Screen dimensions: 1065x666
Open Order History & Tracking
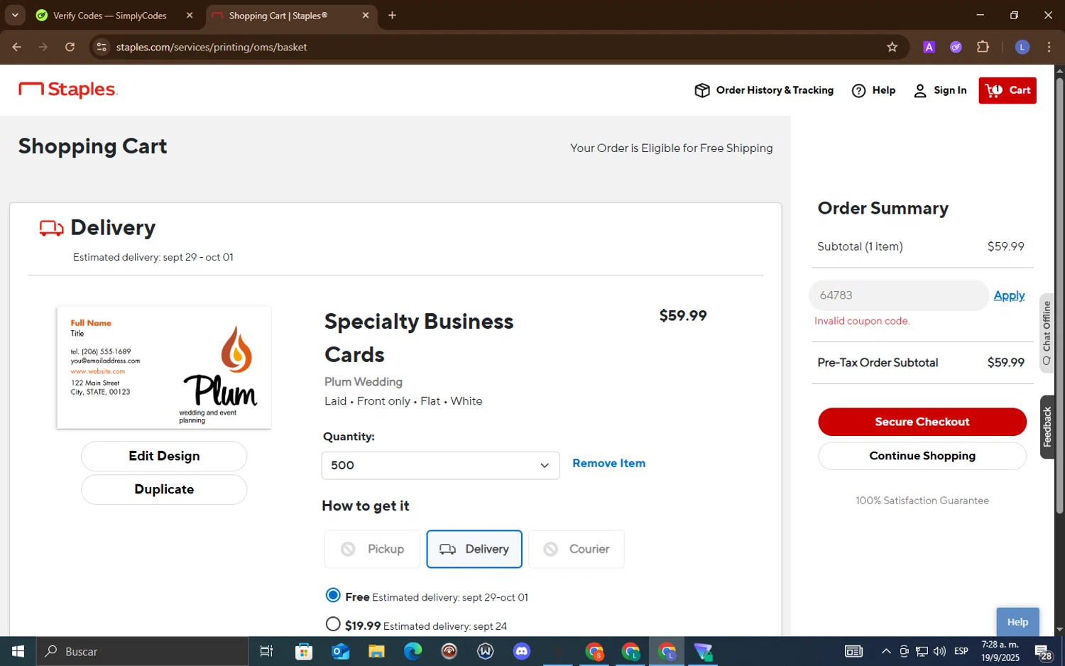[764, 90]
